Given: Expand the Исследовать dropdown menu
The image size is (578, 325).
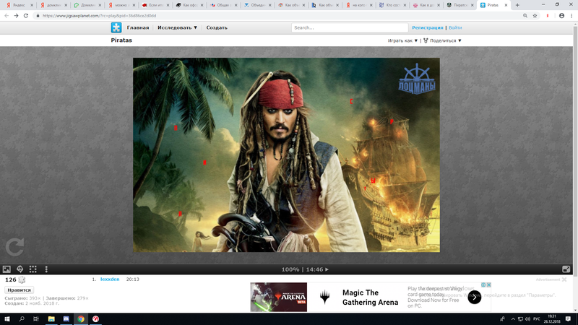Looking at the screenshot, I should click(x=177, y=27).
